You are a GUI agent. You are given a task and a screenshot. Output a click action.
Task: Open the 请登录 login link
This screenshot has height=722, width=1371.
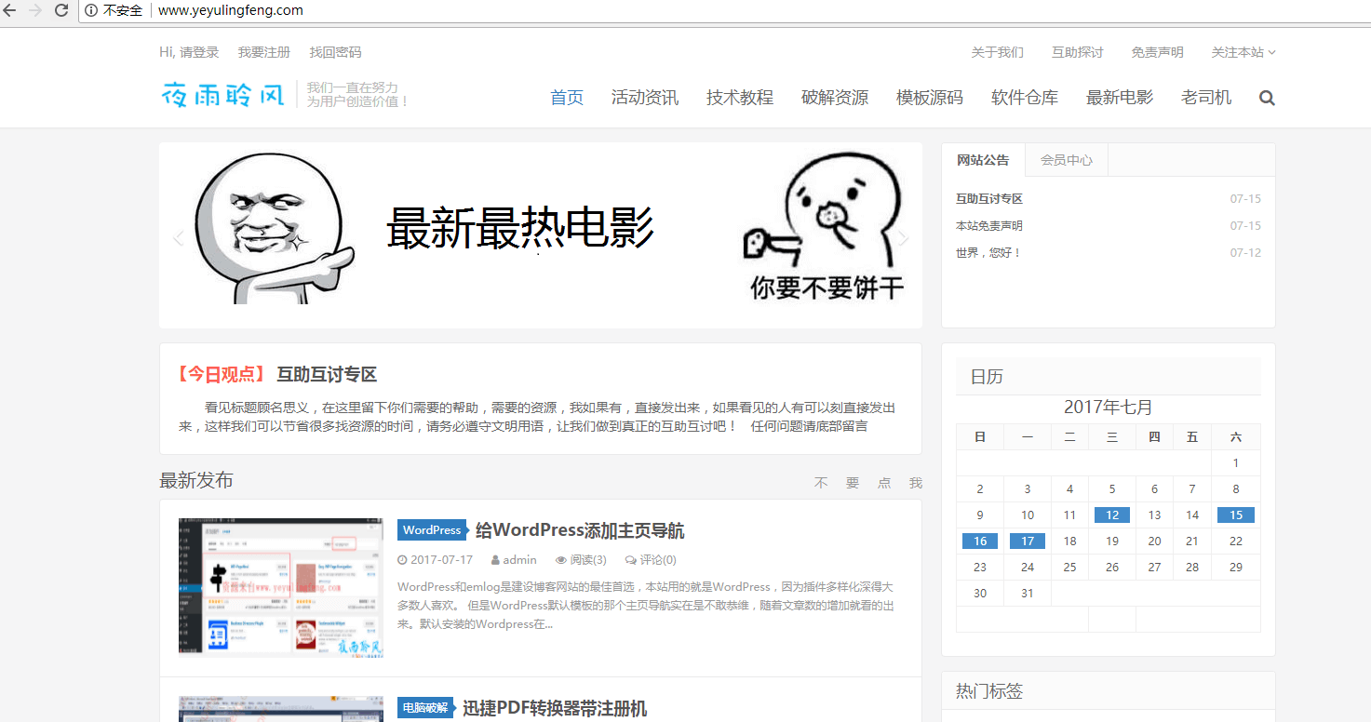click(199, 52)
